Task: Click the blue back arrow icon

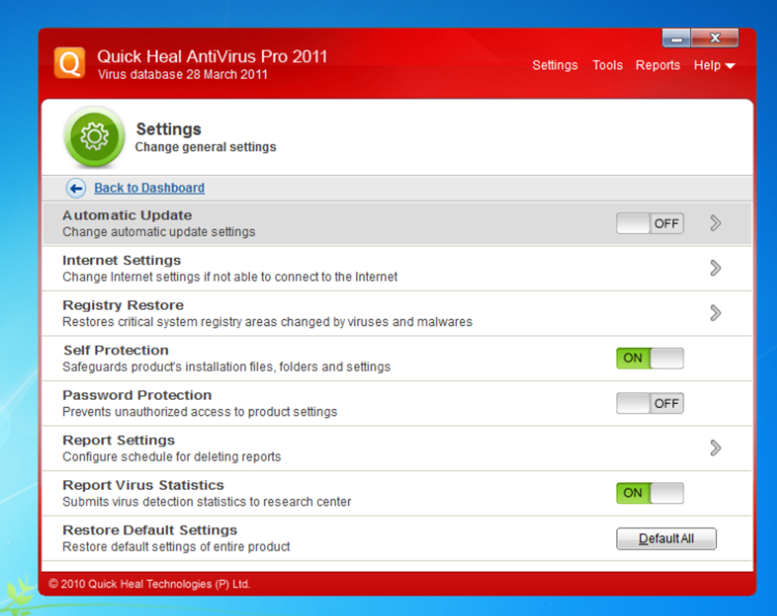Action: (76, 188)
